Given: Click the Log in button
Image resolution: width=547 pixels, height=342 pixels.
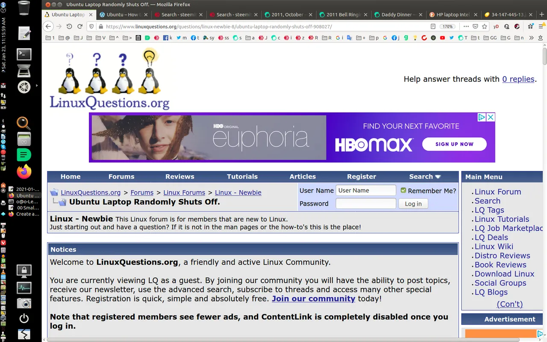Looking at the screenshot, I should (413, 204).
